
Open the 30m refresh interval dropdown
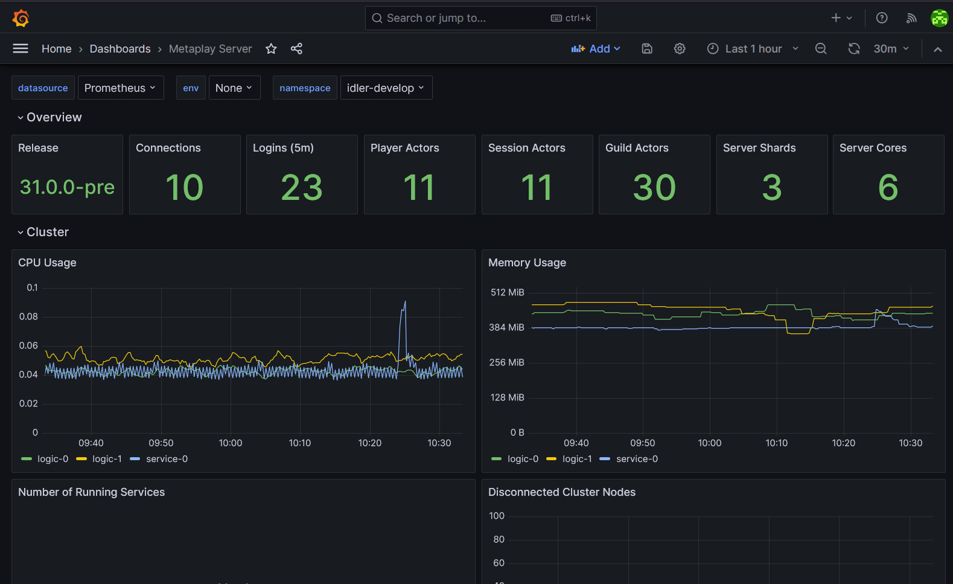pyautogui.click(x=891, y=49)
